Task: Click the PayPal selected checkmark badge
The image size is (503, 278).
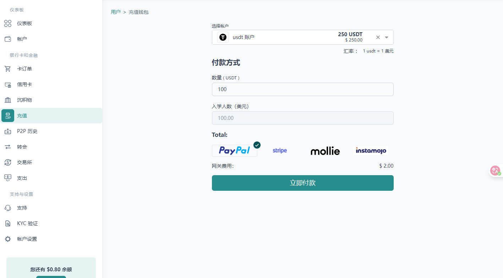Action: click(x=257, y=145)
